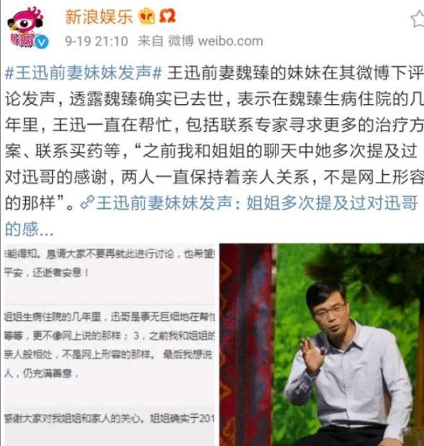The image size is (424, 446).
Task: Click the orange badge beside the crown
Action: point(167,17)
